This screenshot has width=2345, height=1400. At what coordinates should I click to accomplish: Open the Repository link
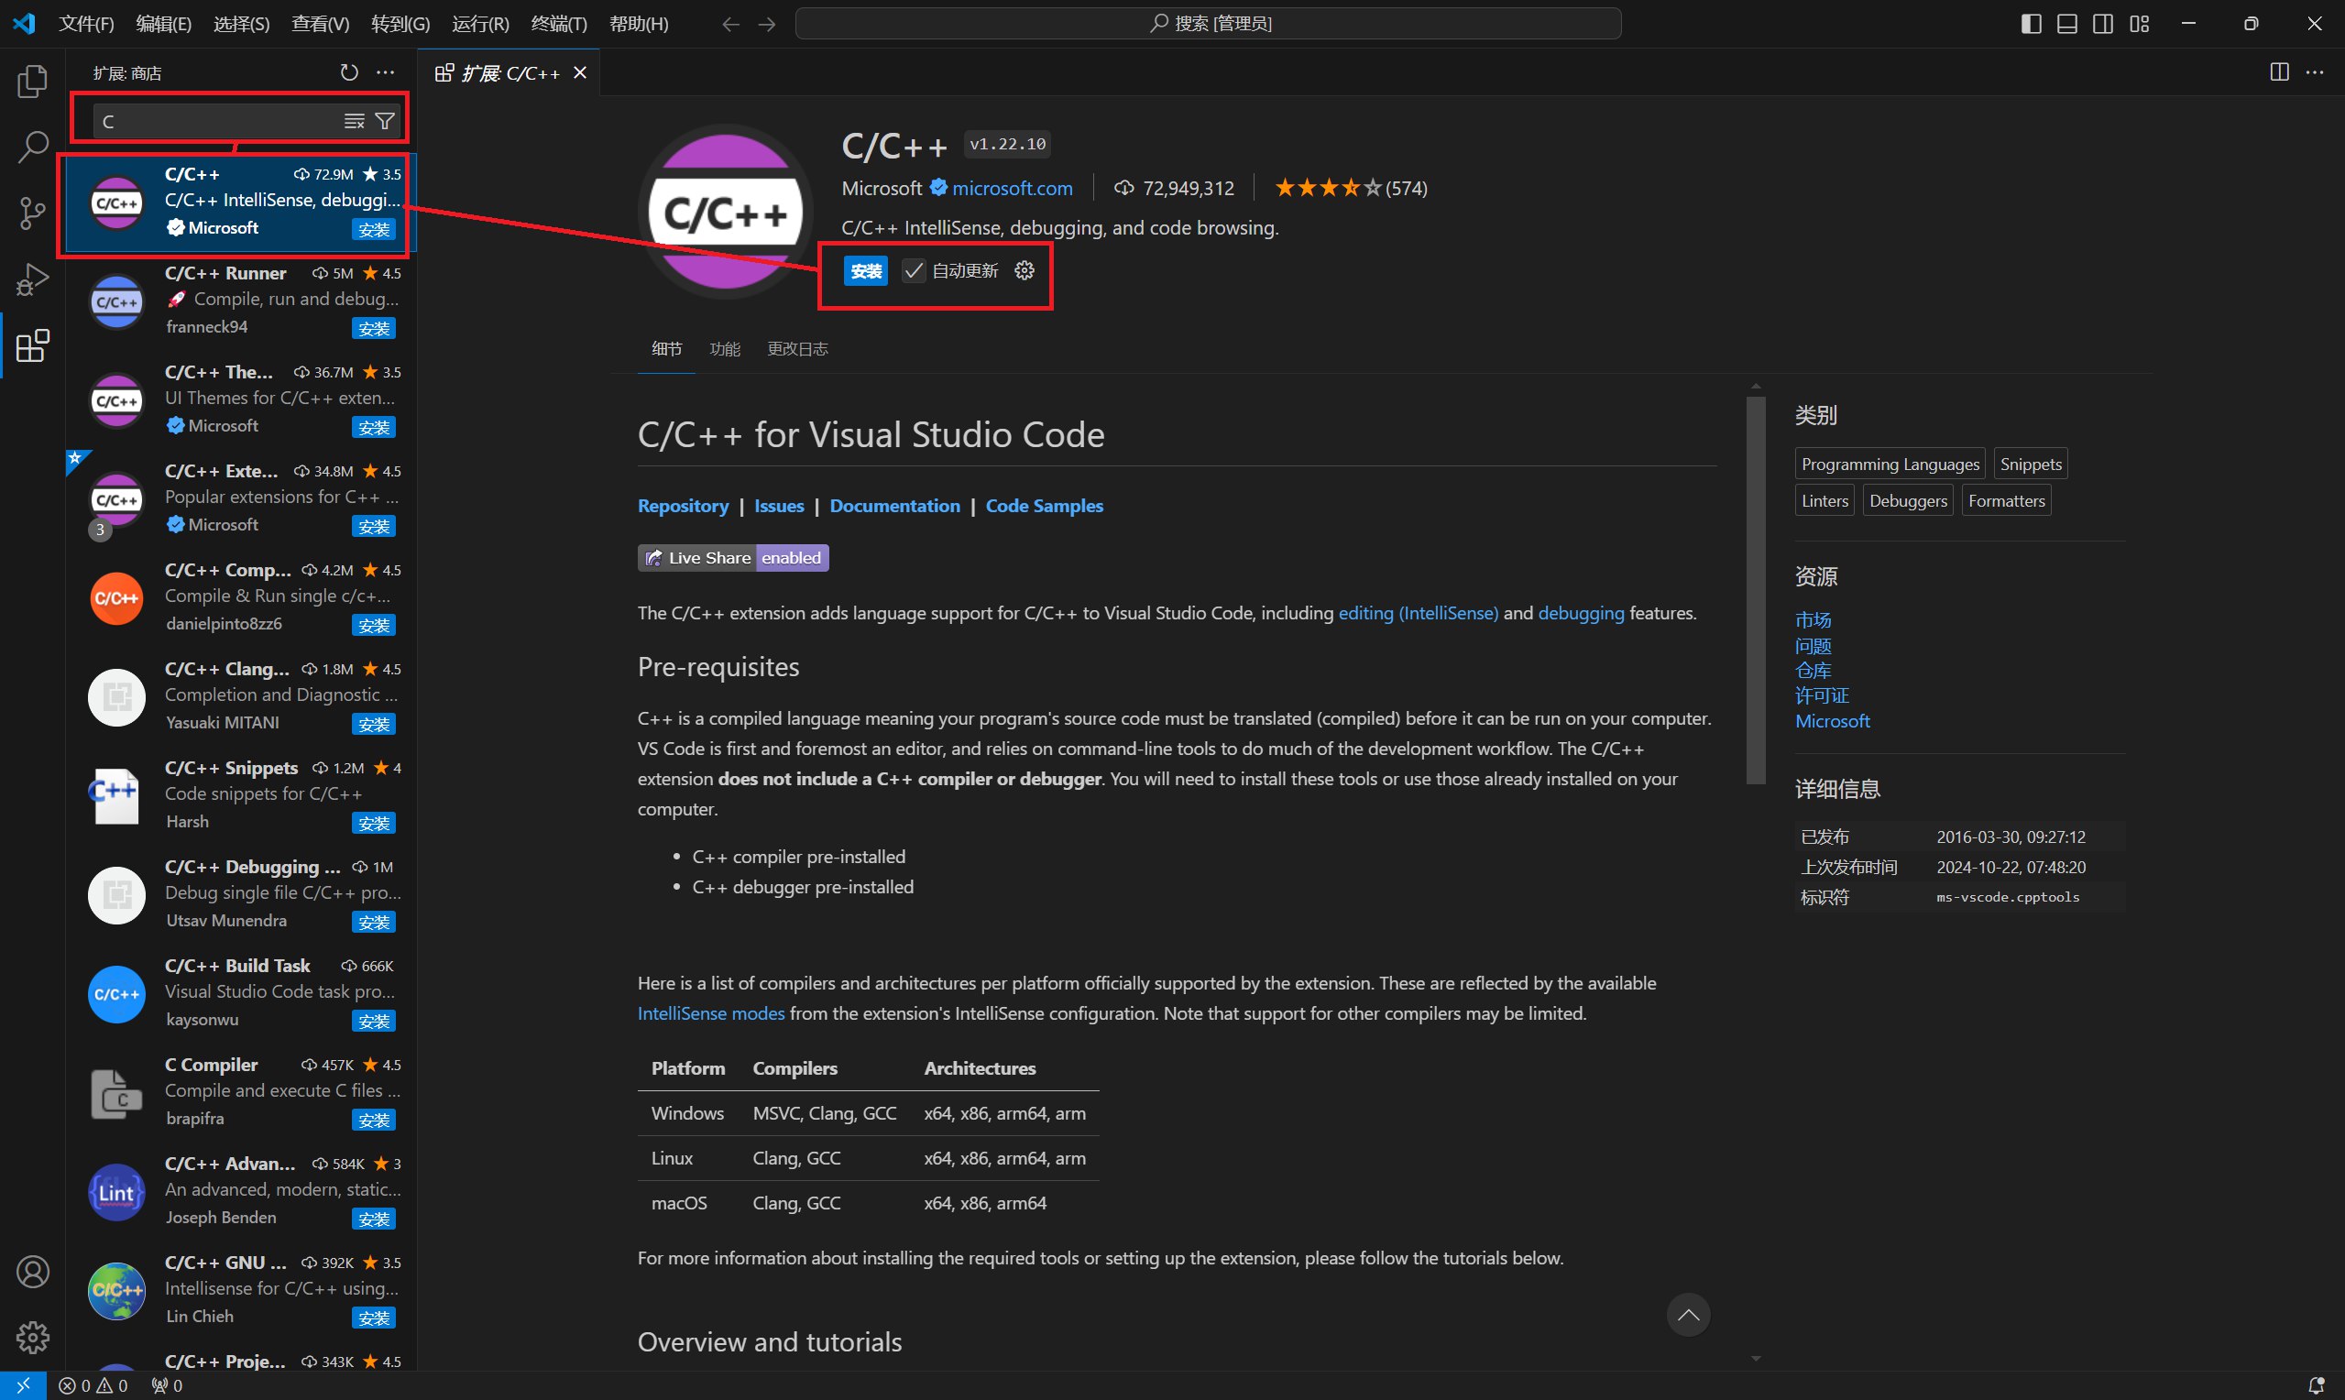point(683,506)
